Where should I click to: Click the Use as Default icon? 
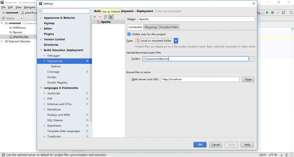click(111, 17)
